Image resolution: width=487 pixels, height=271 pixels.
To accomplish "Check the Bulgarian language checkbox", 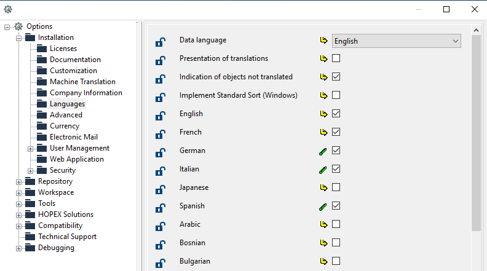I will pos(336,261).
